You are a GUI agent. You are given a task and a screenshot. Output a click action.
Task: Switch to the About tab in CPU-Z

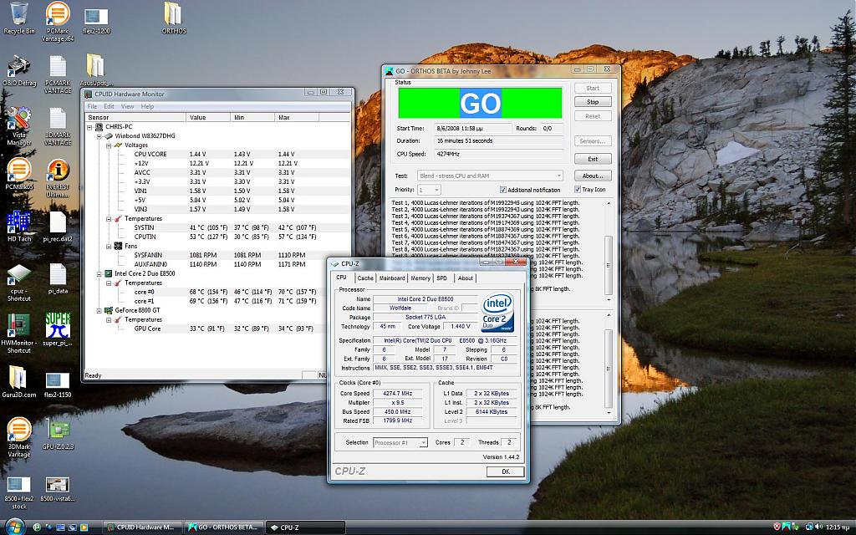465,278
